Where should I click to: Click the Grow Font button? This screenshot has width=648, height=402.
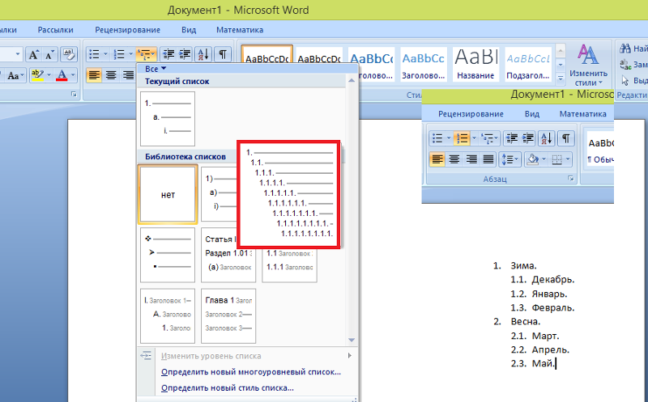pyautogui.click(x=33, y=54)
